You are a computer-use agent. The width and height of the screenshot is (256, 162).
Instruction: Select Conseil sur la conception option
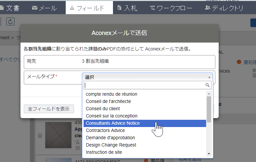click(x=145, y=116)
